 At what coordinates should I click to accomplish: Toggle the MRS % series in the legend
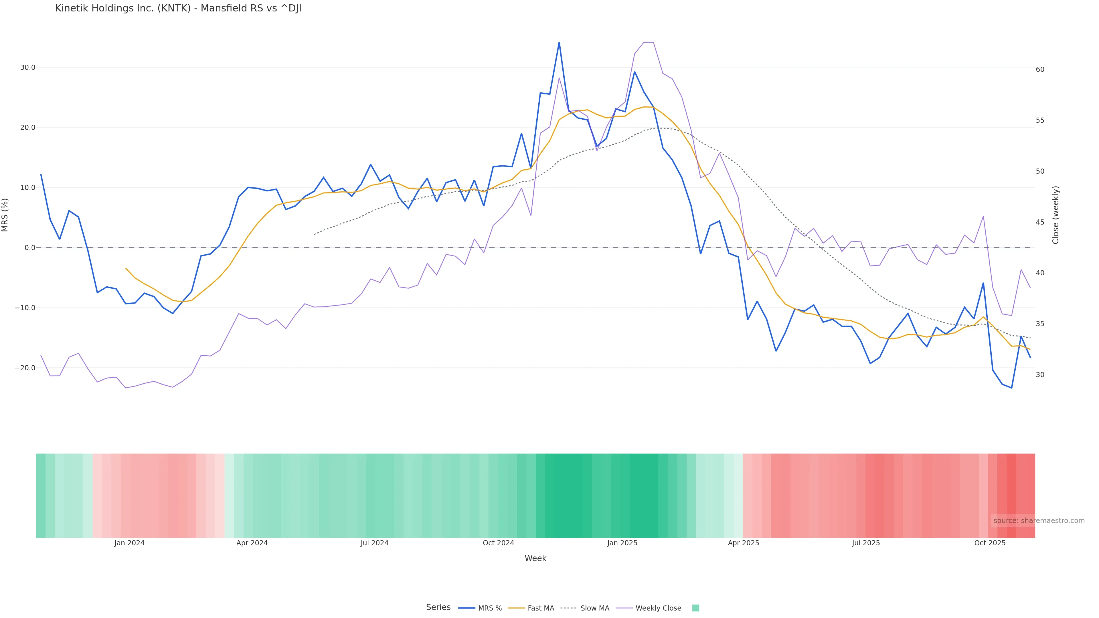(x=489, y=608)
